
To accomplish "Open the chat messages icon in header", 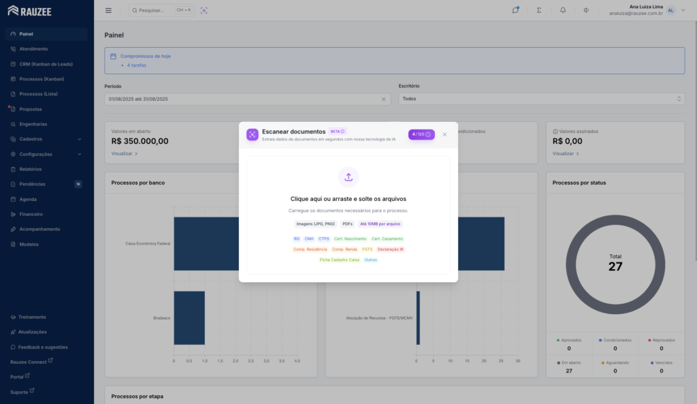I will pos(515,10).
